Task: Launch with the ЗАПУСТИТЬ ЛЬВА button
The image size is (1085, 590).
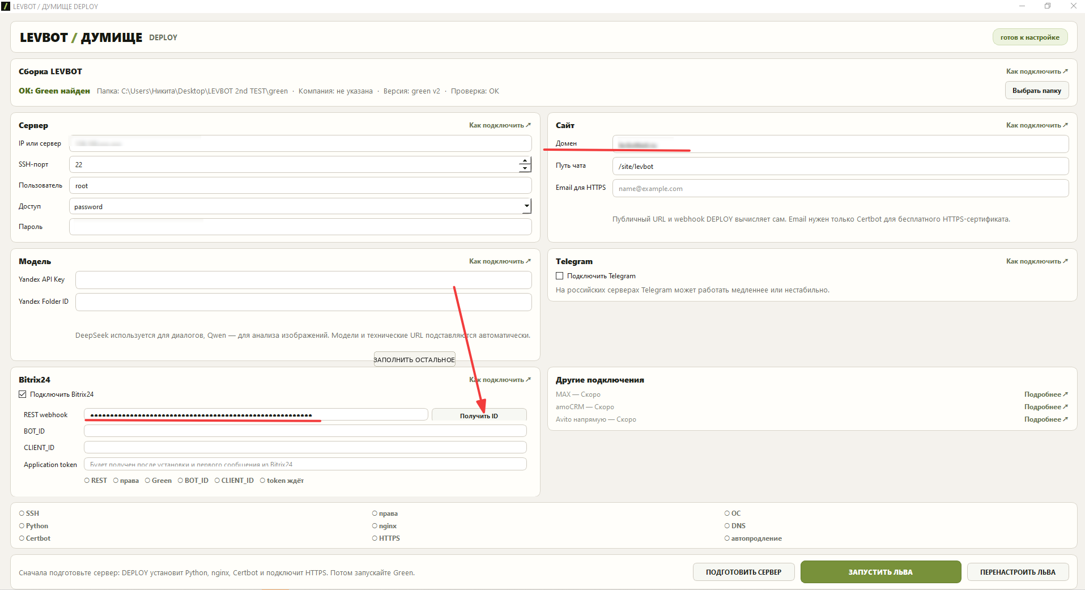Action: pos(880,572)
